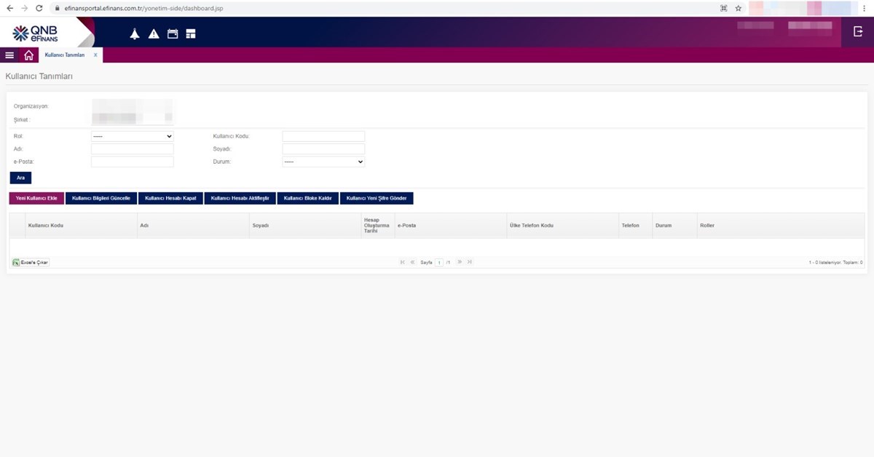The height and width of the screenshot is (457, 874).
Task: Go to last page of results
Action: [470, 262]
